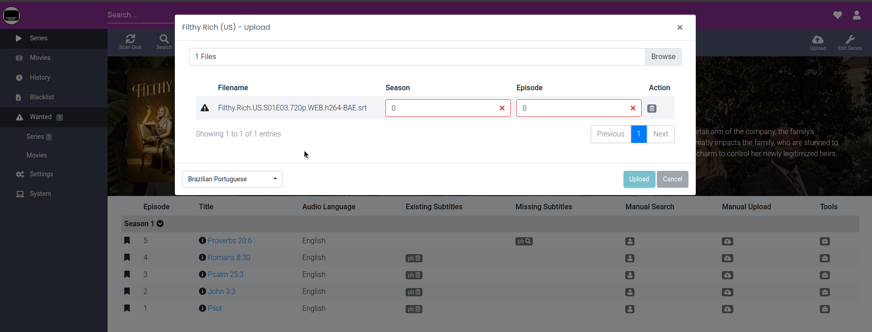Viewport: 872px width, 332px height.
Task: Open manual search for Pilot
Action: (x=630, y=309)
